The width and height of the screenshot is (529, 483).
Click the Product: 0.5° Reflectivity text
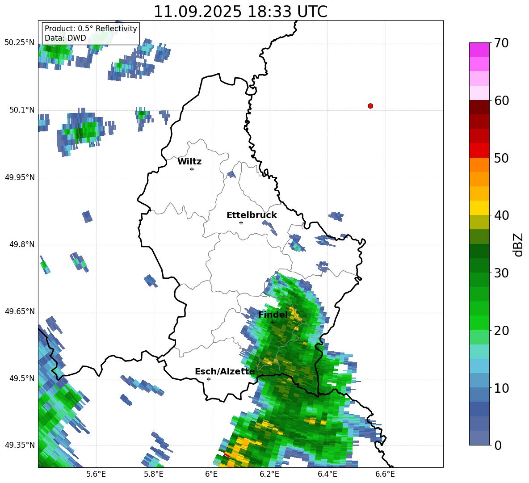pos(91,28)
